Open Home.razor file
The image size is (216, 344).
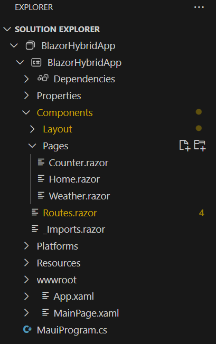74,179
